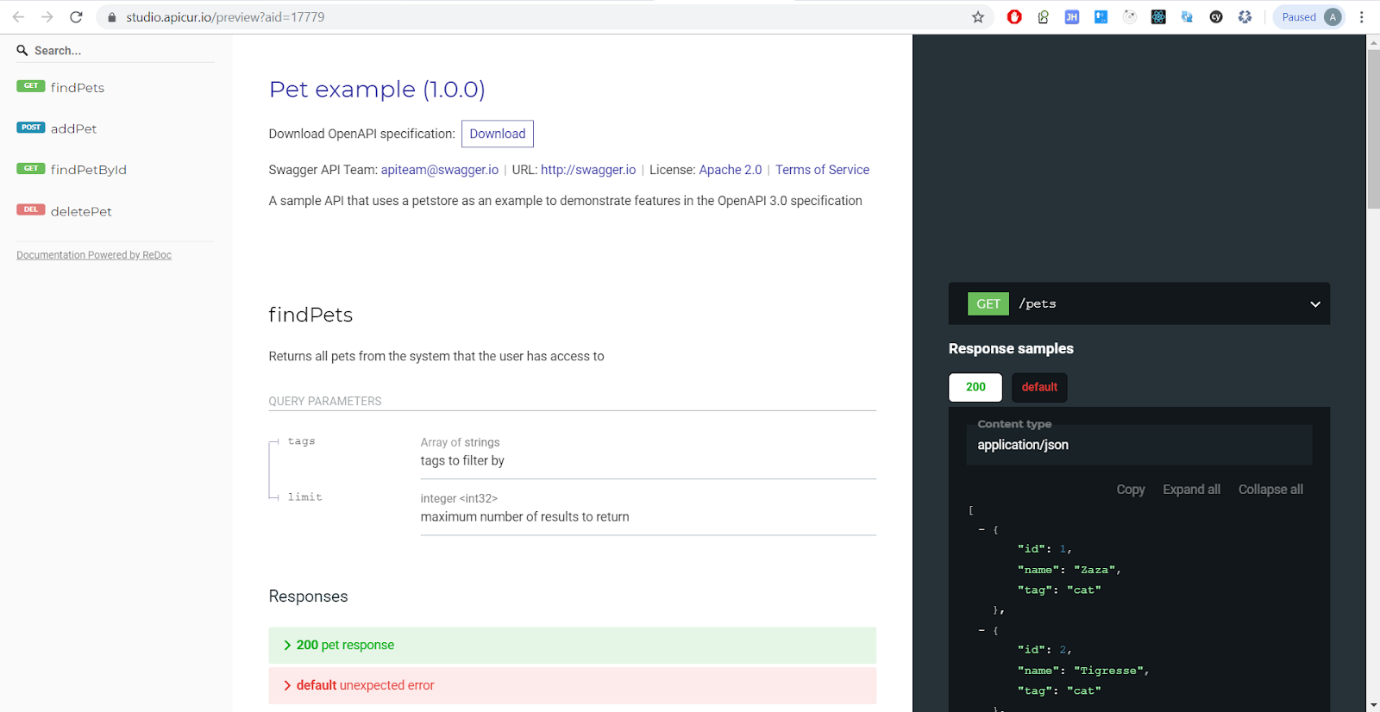Click the site lock icon in the address bar

(111, 17)
